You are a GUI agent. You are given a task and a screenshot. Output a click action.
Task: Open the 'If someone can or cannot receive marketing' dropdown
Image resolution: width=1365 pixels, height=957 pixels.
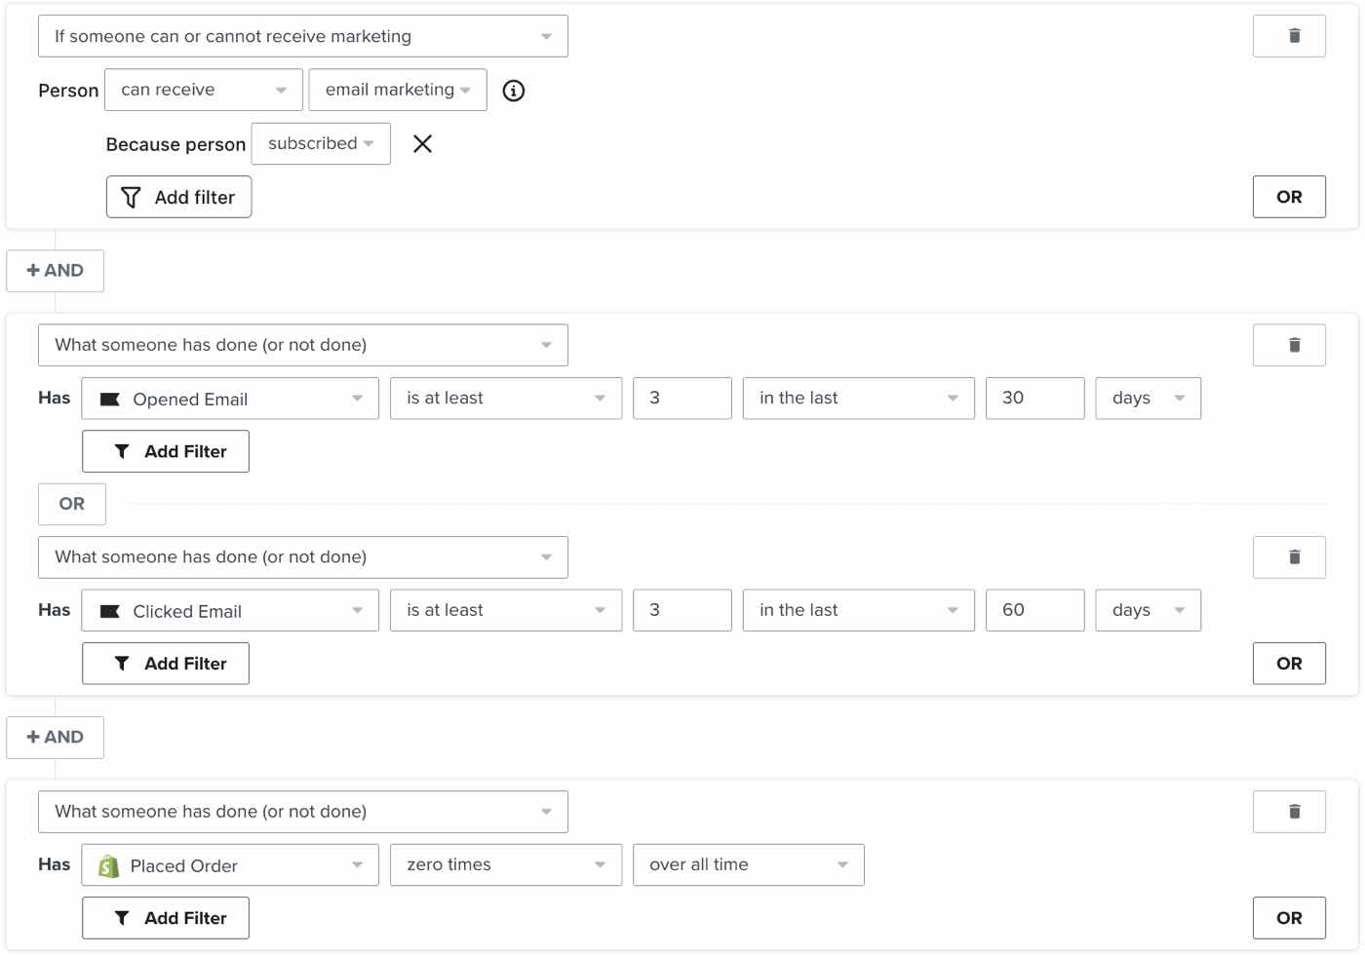(303, 36)
